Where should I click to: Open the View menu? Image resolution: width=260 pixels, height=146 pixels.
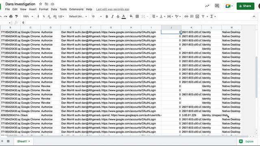click(x=23, y=9)
